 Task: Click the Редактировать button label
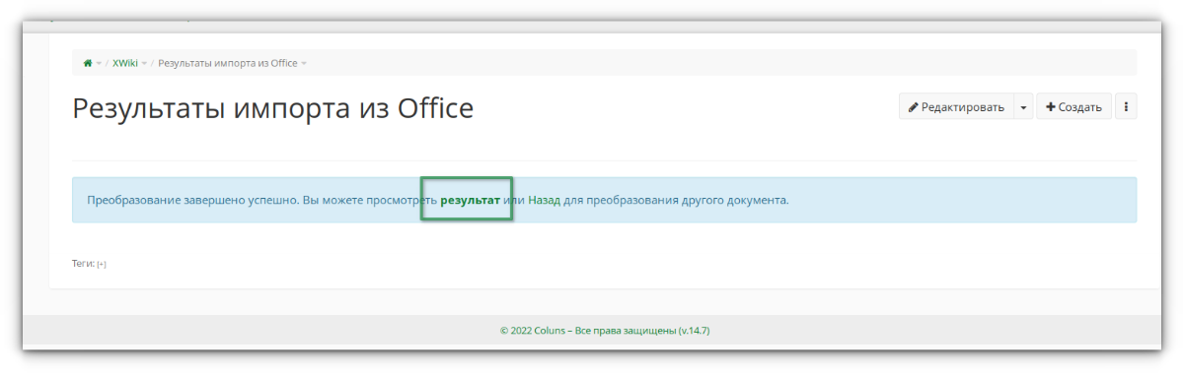[x=963, y=107]
